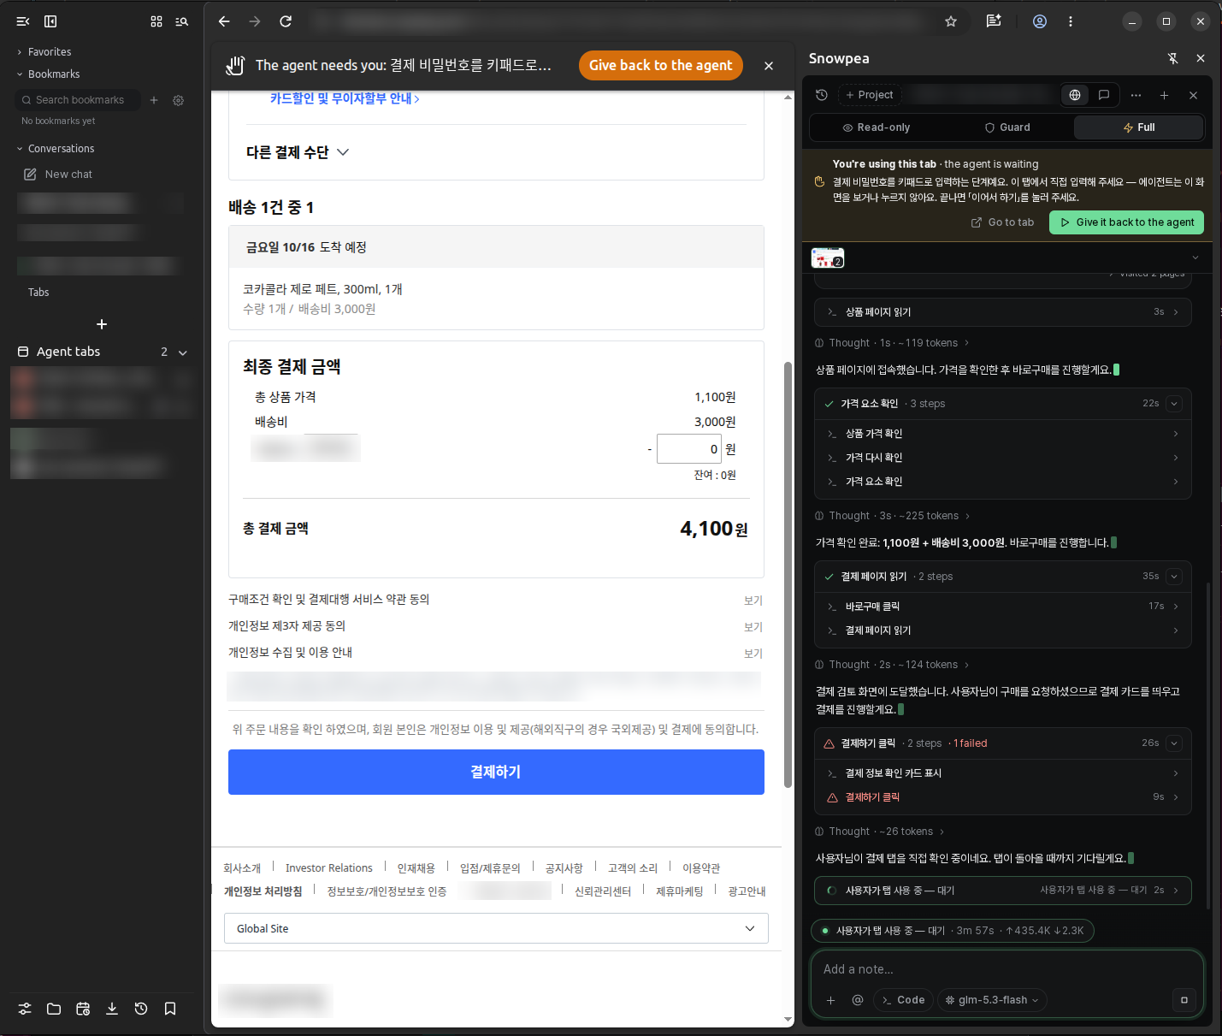This screenshot has height=1036, width=1222.
Task: Click the globe icon in Snowpea toolbar
Action: 1075,95
